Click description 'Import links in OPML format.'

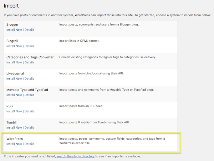click(x=79, y=41)
